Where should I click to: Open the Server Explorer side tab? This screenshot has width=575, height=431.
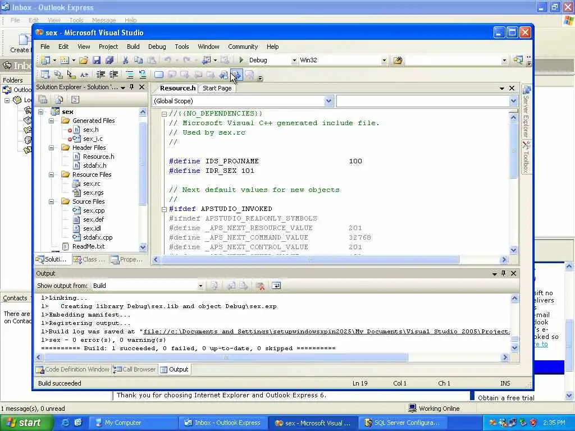tap(526, 112)
